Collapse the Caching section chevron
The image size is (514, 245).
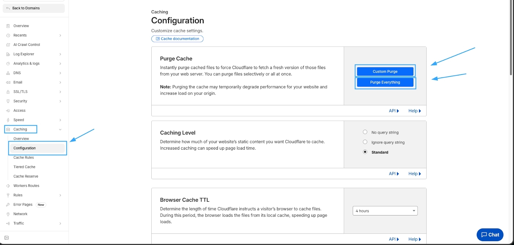click(60, 129)
